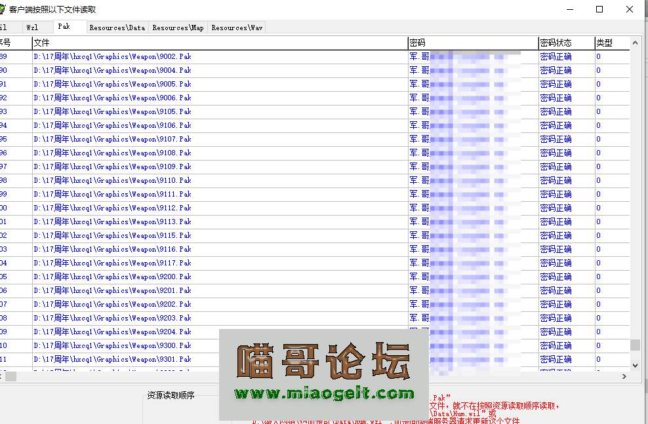648x424 pixels.
Task: Click the vertical scrollbar down arrow
Action: 634,366
